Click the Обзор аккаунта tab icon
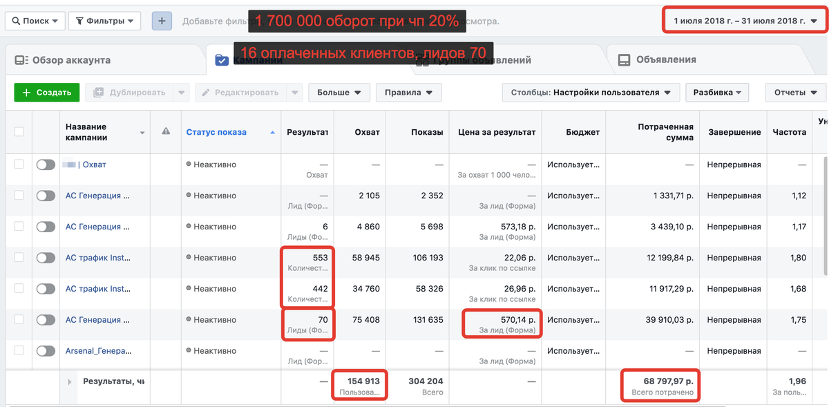The width and height of the screenshot is (829, 407). click(x=21, y=60)
